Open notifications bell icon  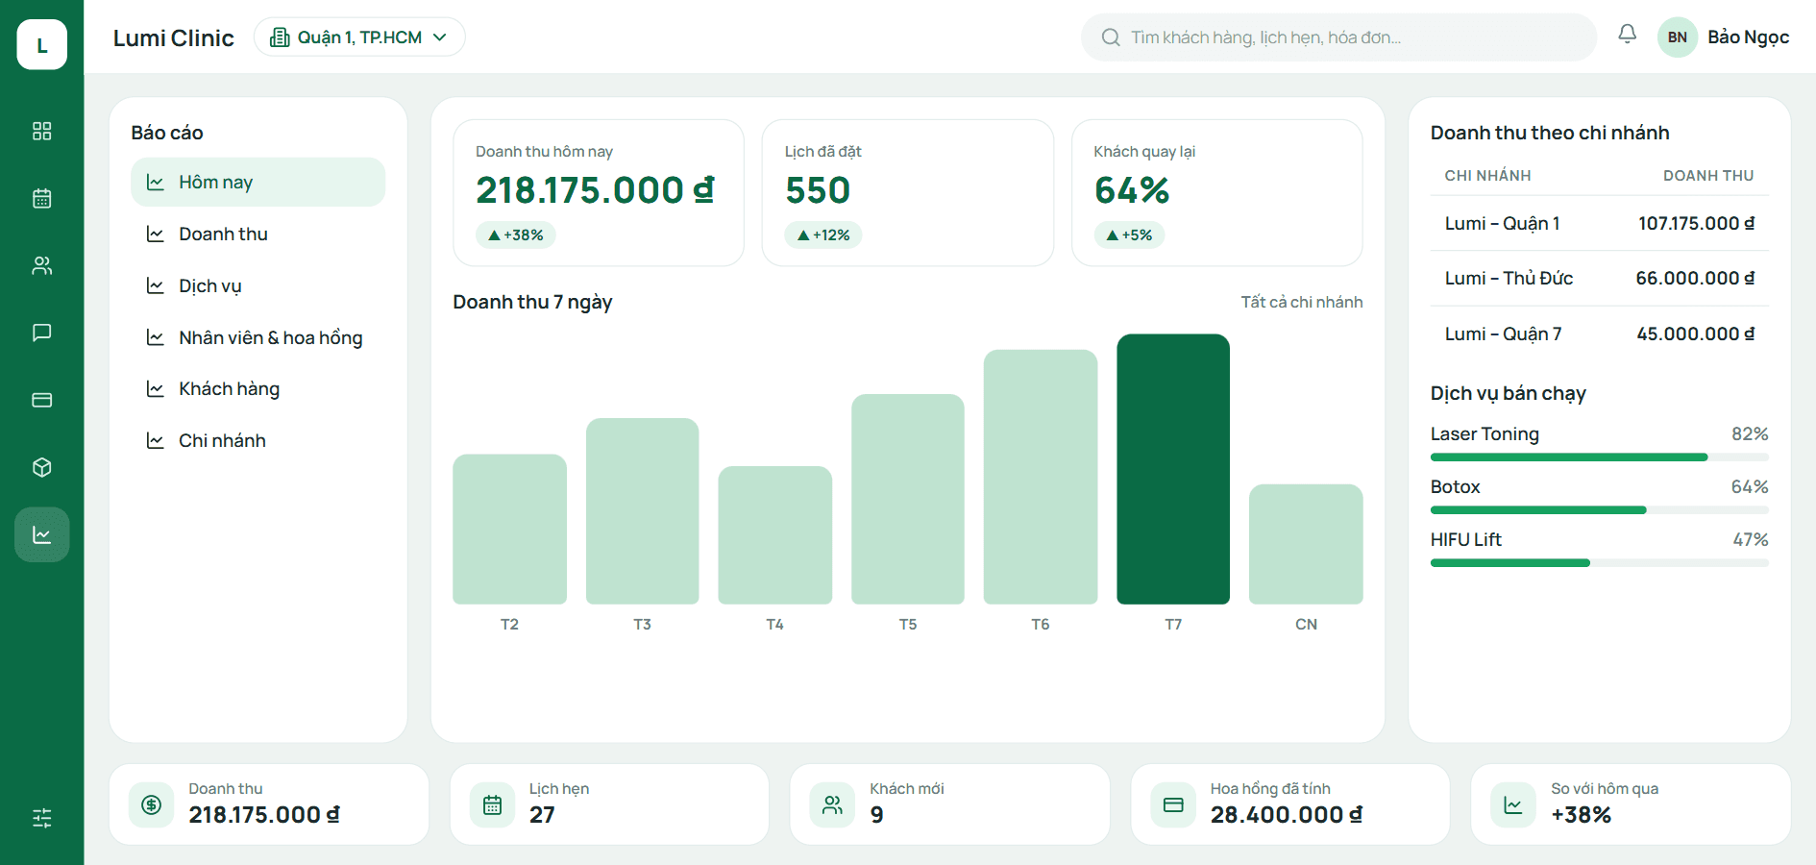pos(1627,35)
